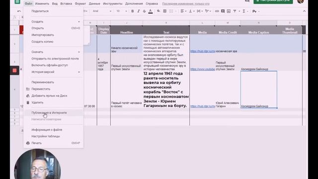Open text wrapping options
This screenshot has width=318, height=179.
point(200,11)
